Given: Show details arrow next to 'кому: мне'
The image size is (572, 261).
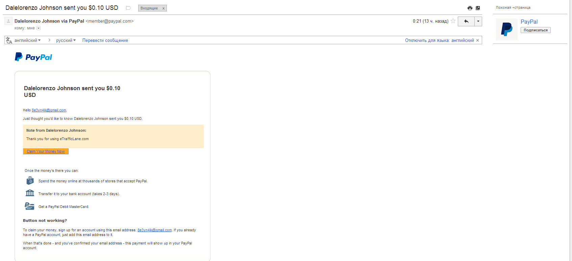Looking at the screenshot, I should [39, 28].
